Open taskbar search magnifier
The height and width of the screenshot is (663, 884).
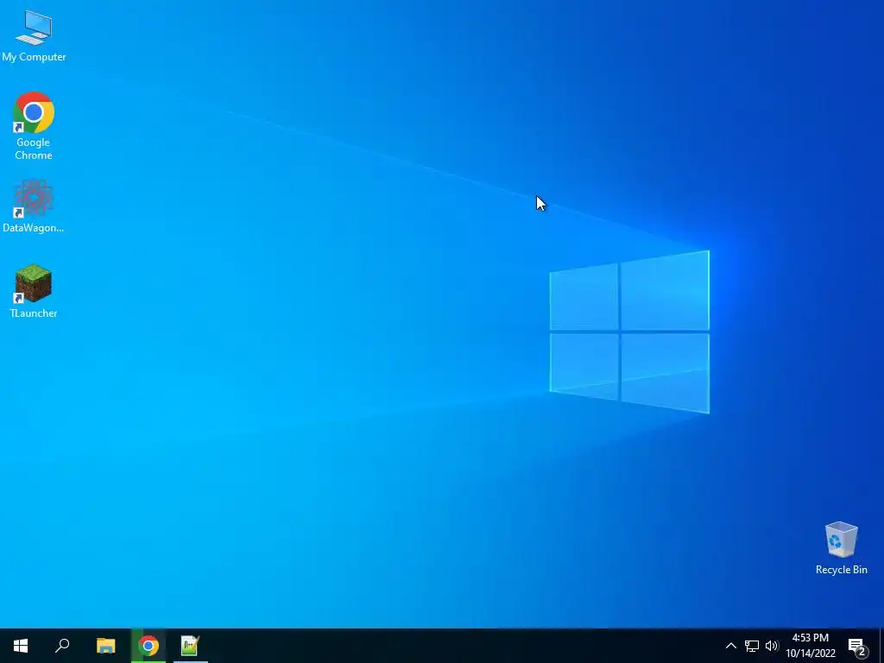[62, 646]
